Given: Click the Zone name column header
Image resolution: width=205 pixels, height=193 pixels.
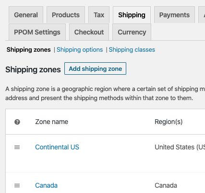Looking at the screenshot, I should [x=52, y=122].
